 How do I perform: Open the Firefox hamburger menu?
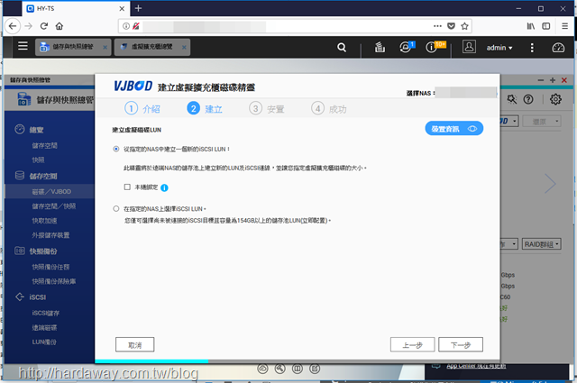click(564, 26)
